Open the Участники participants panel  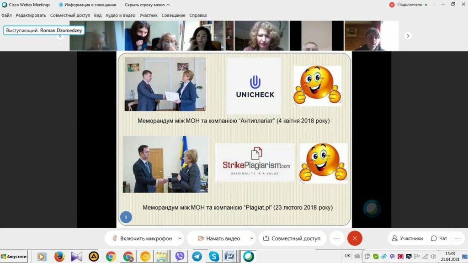(x=406, y=238)
